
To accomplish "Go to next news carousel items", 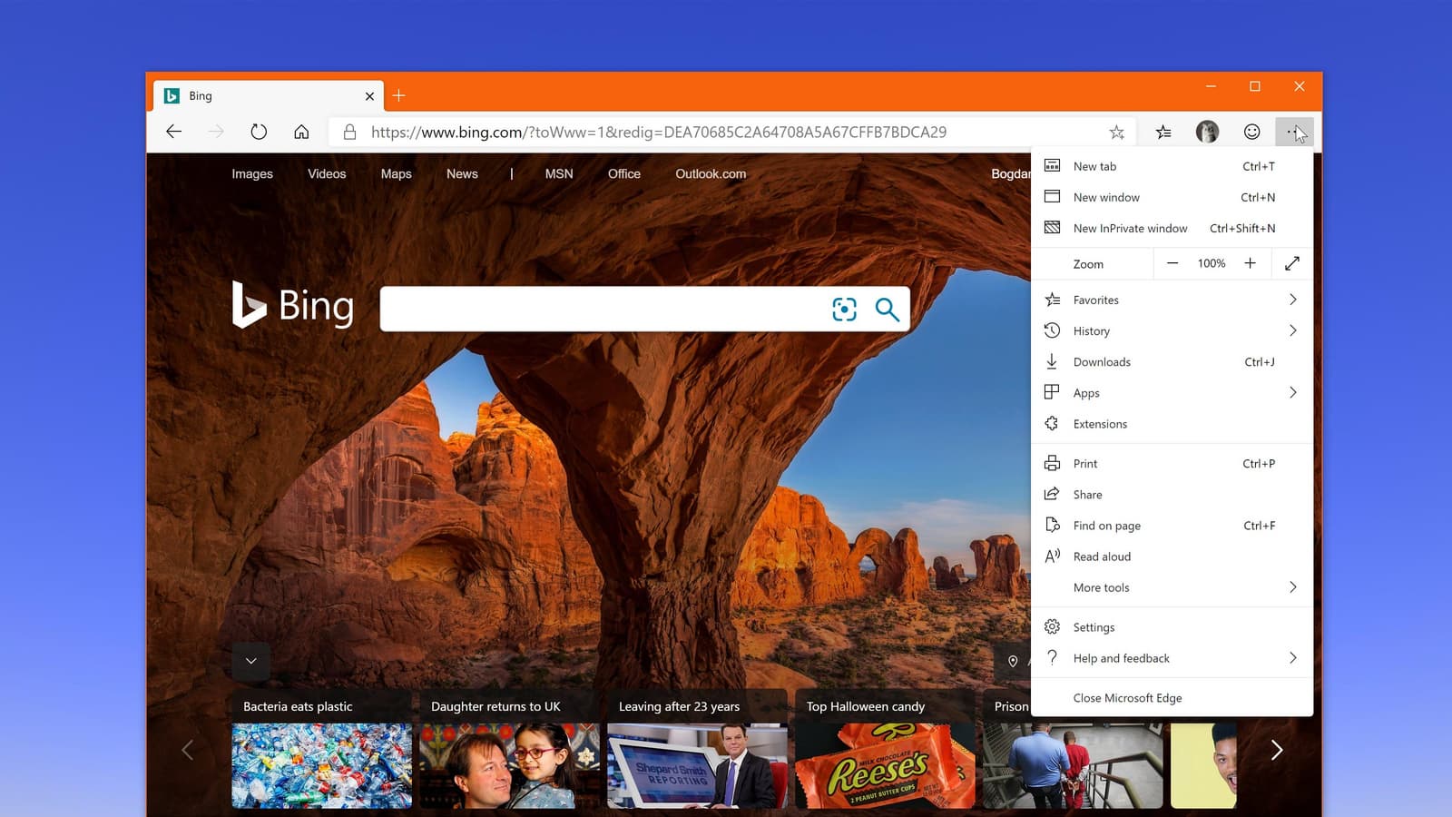I will pyautogui.click(x=1277, y=750).
